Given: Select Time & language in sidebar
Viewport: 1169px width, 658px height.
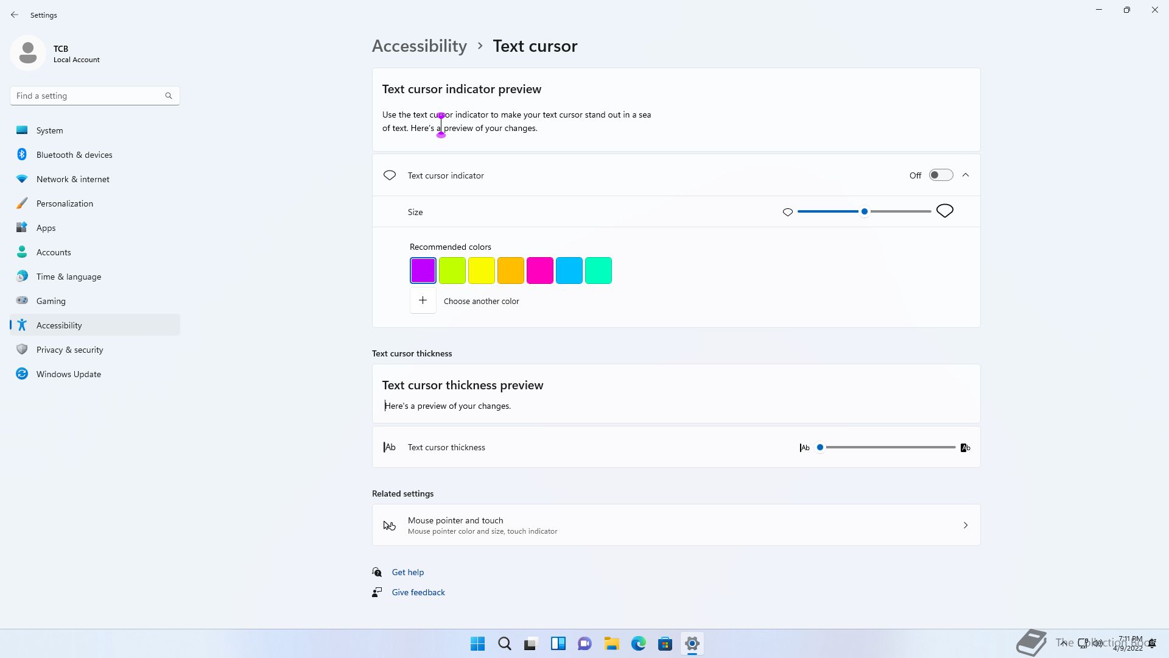Looking at the screenshot, I should point(68,277).
